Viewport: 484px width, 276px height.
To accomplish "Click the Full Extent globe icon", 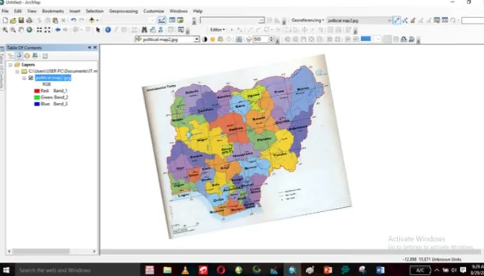I will (x=29, y=30).
